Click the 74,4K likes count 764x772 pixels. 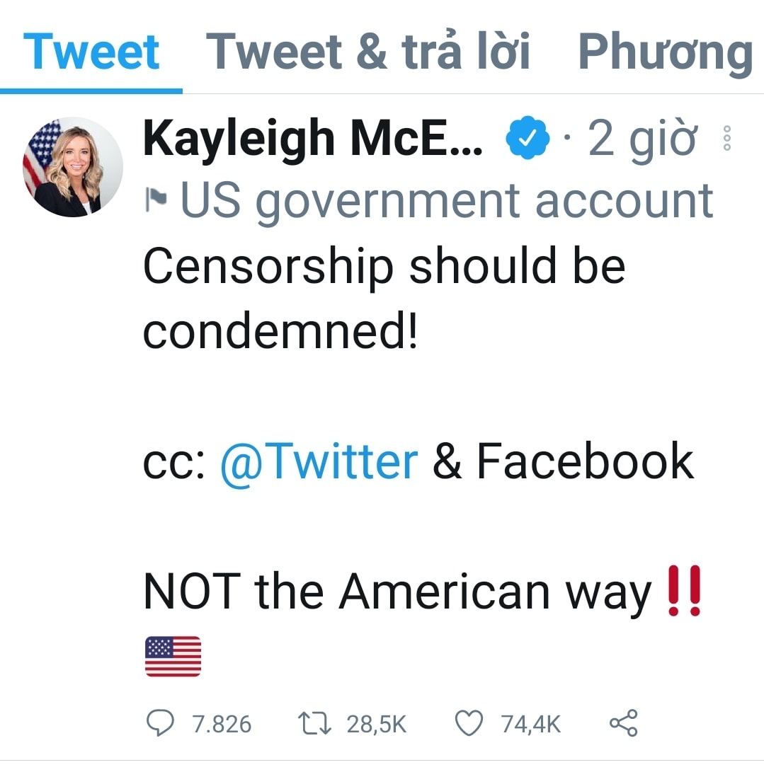coord(531,725)
